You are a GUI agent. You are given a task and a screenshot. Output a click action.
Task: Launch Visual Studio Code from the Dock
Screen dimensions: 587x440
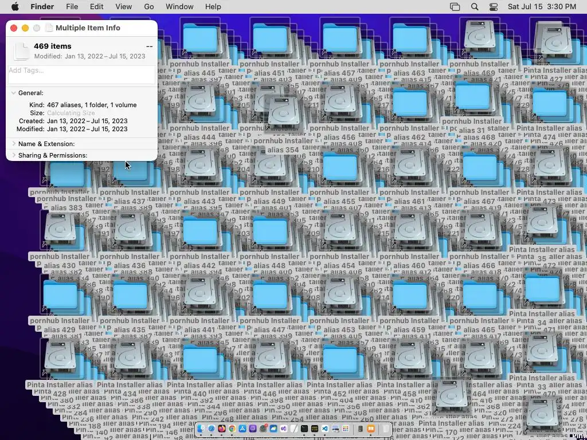(325, 429)
